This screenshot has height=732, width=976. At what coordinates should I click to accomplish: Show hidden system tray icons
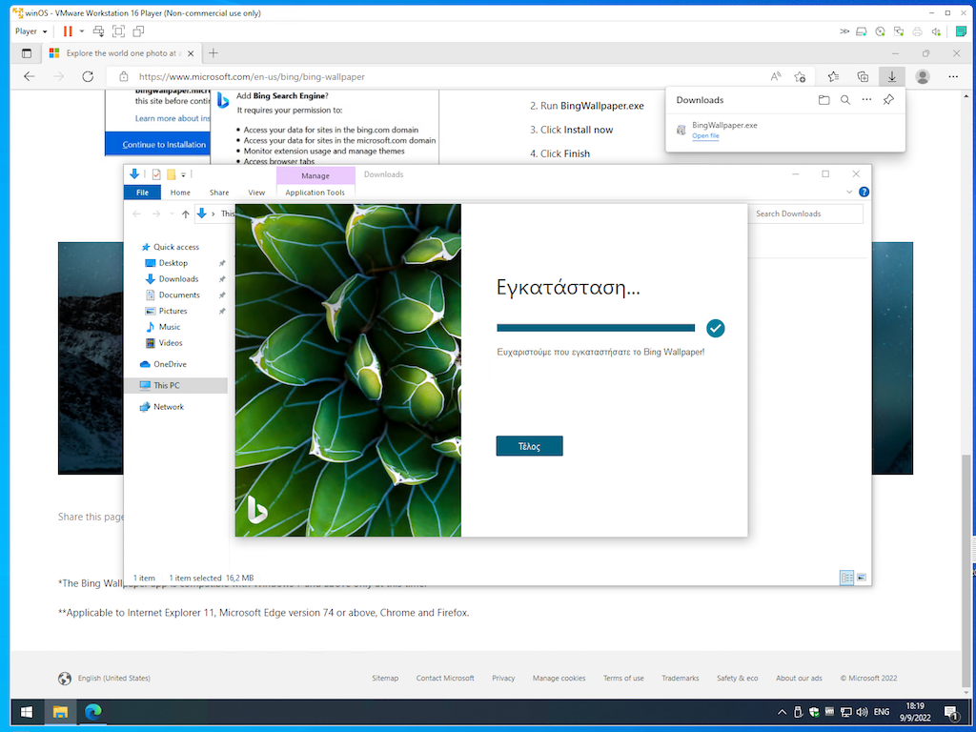pyautogui.click(x=782, y=711)
